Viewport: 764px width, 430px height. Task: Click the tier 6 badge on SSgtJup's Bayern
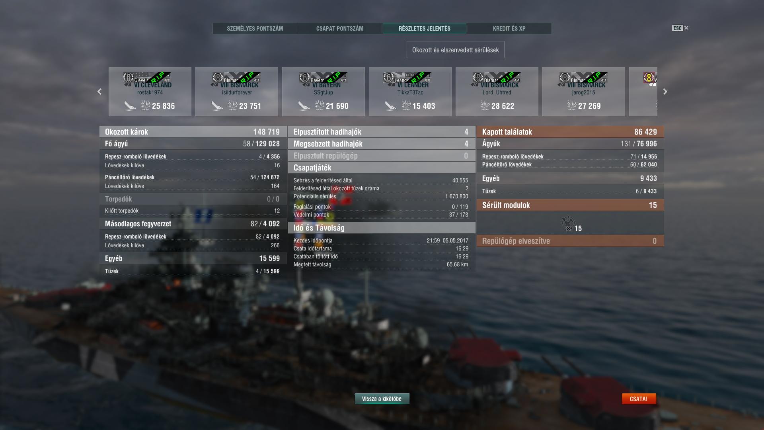tap(304, 78)
